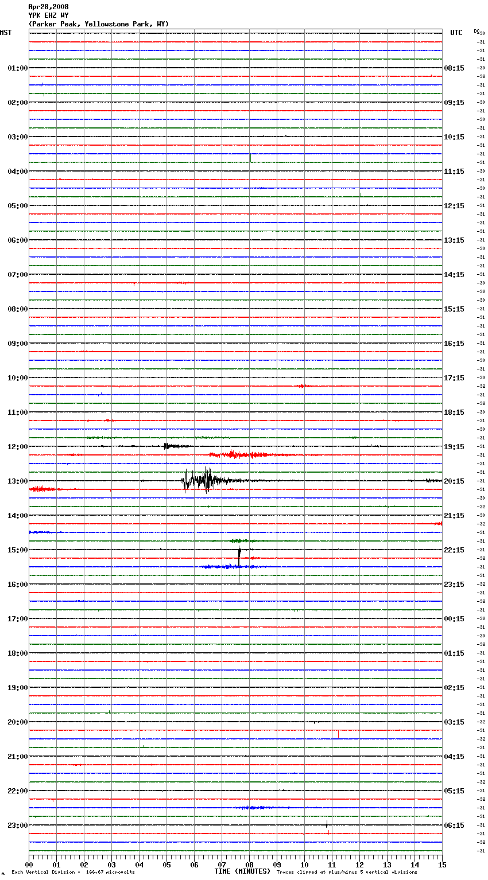This screenshot has width=488, height=880.
Task: Select the UTC time label "05:15"
Action: pyautogui.click(x=454, y=791)
